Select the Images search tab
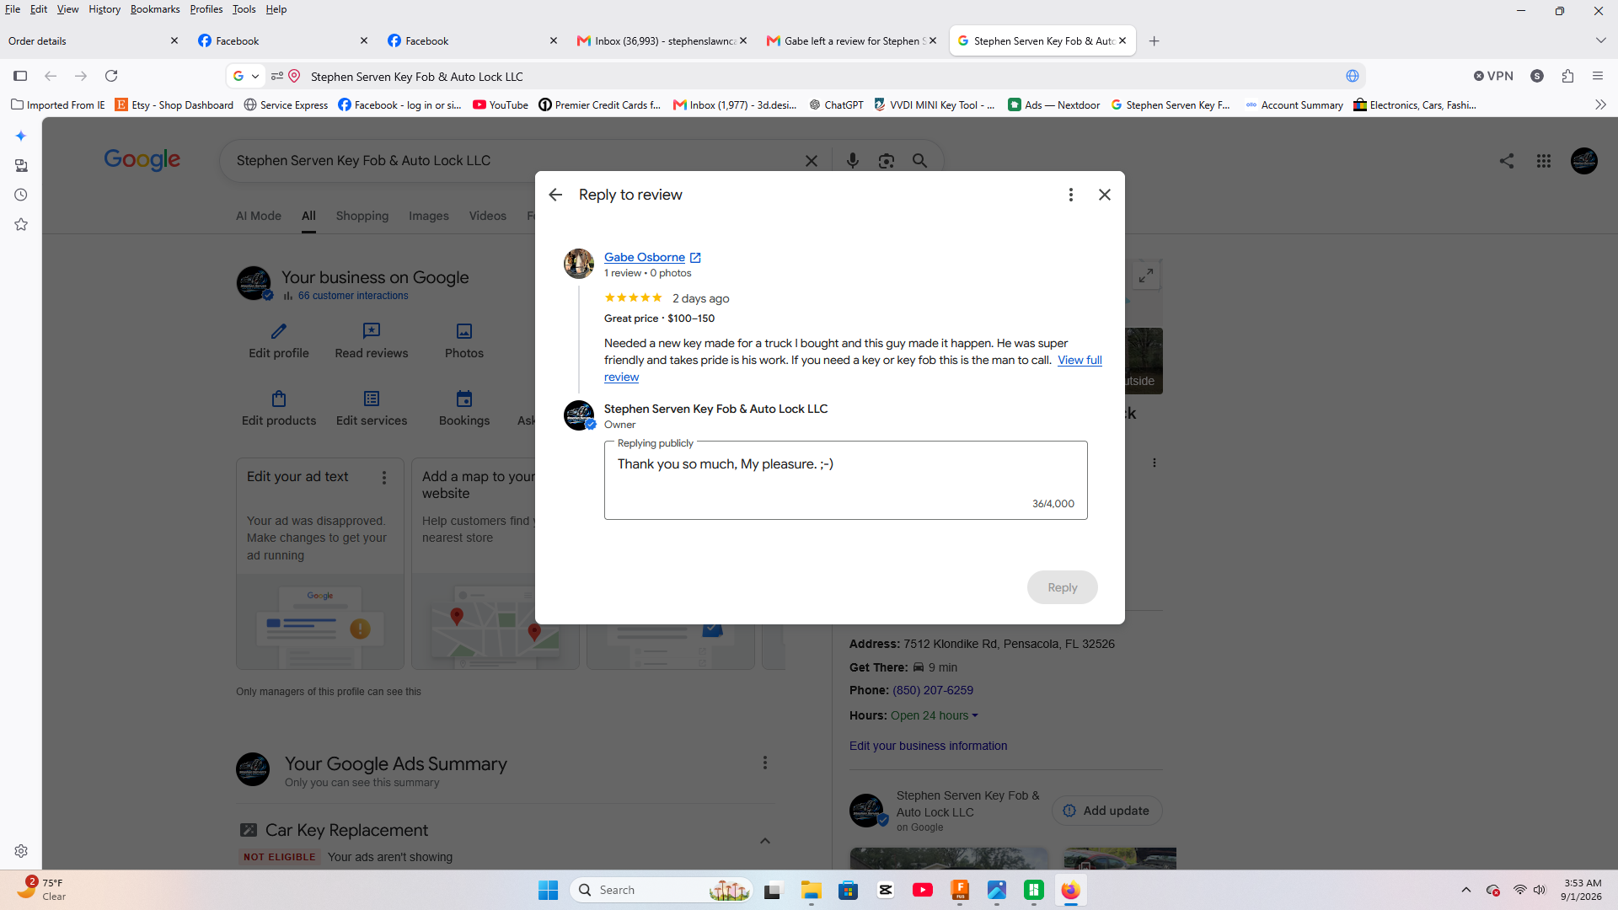 [x=429, y=216]
